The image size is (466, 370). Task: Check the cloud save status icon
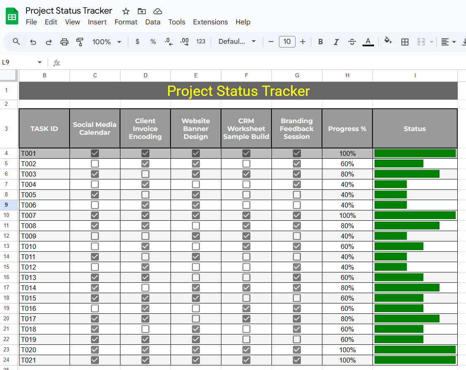tap(158, 11)
